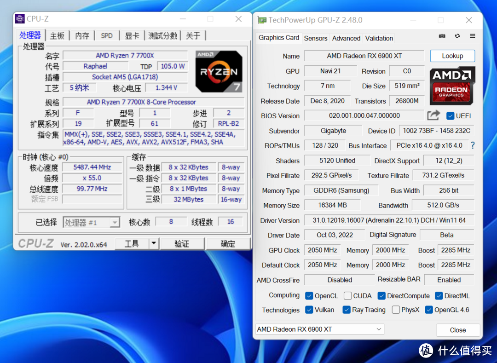This screenshot has width=497, height=363.
Task: Click the 工具 button in CPU-Z
Action: coord(132,243)
